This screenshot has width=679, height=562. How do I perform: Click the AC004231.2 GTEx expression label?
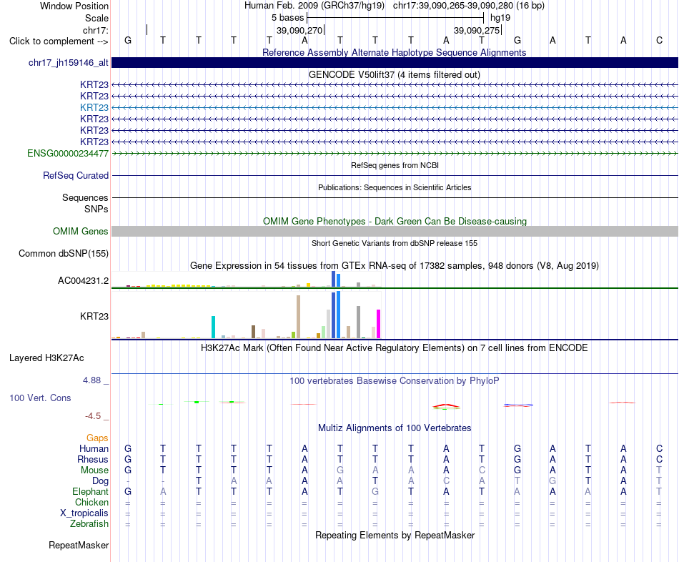pos(83,281)
